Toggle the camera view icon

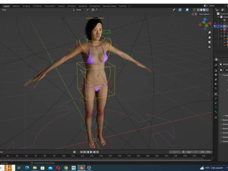[209, 42]
